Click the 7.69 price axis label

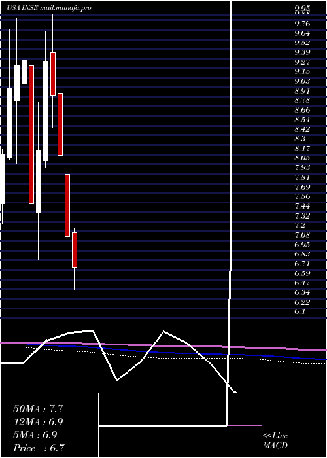(302, 187)
